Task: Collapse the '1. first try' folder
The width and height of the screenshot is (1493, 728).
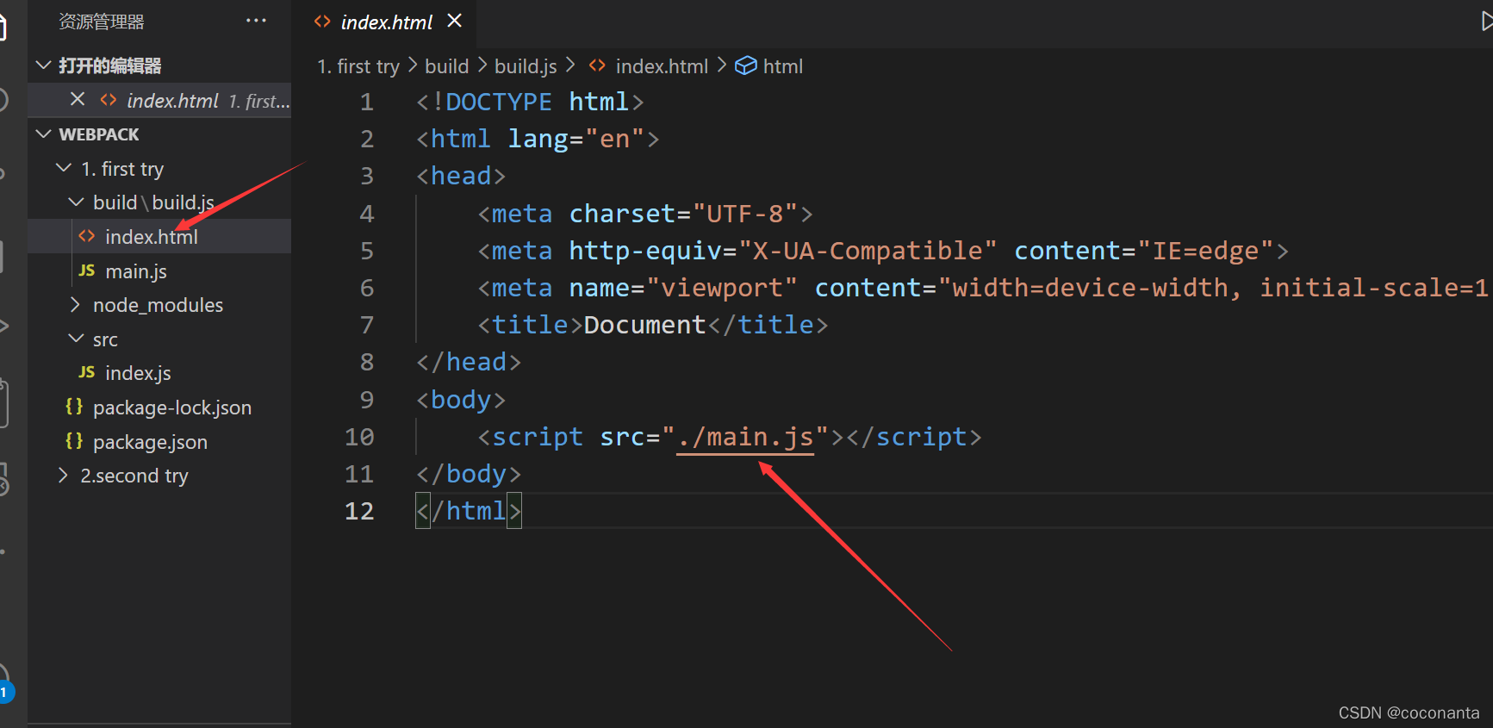Action: [x=64, y=168]
